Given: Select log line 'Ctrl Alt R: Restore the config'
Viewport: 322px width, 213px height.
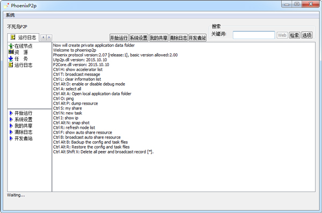Looking at the screenshot, I should (91, 147).
